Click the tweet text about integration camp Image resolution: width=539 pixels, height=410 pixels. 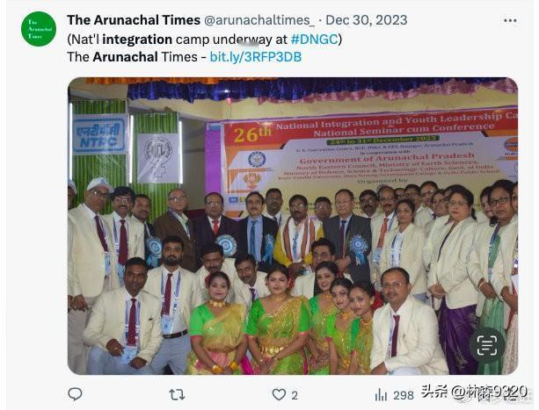(205, 40)
